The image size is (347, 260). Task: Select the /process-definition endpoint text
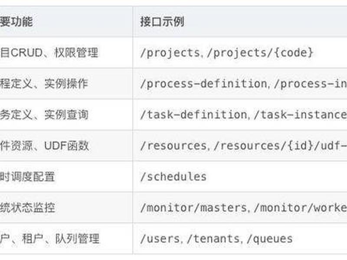coord(203,84)
